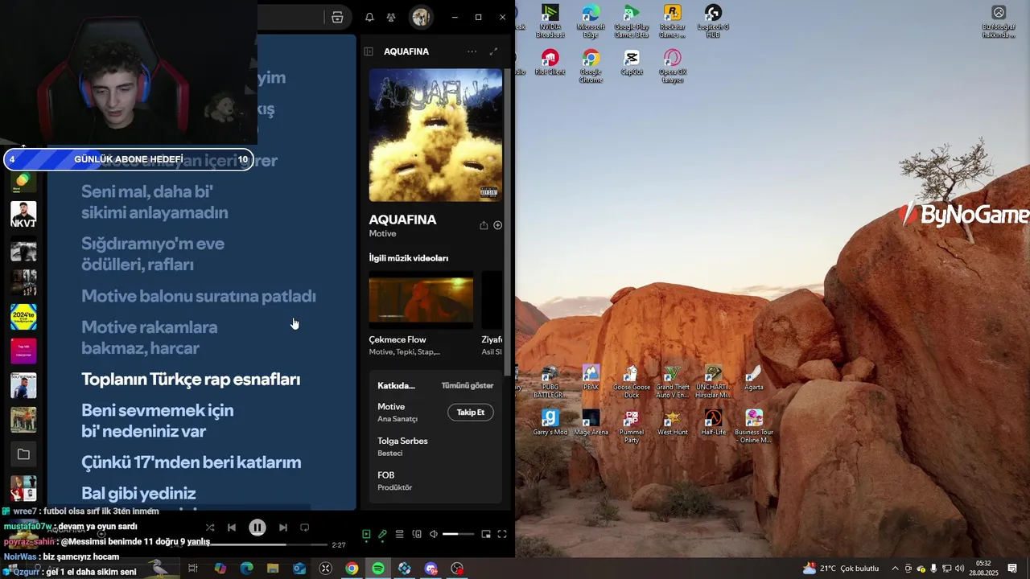1030x579 pixels.
Task: Open PEAK game desktop shortcut
Action: tap(591, 377)
